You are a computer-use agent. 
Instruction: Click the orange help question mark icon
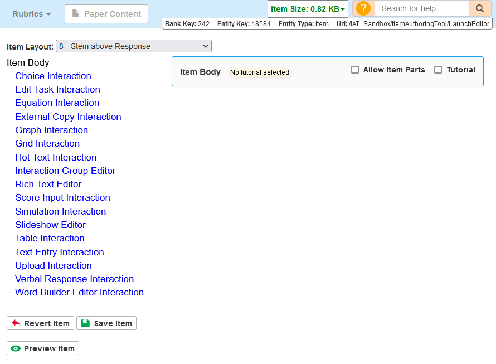click(x=363, y=8)
